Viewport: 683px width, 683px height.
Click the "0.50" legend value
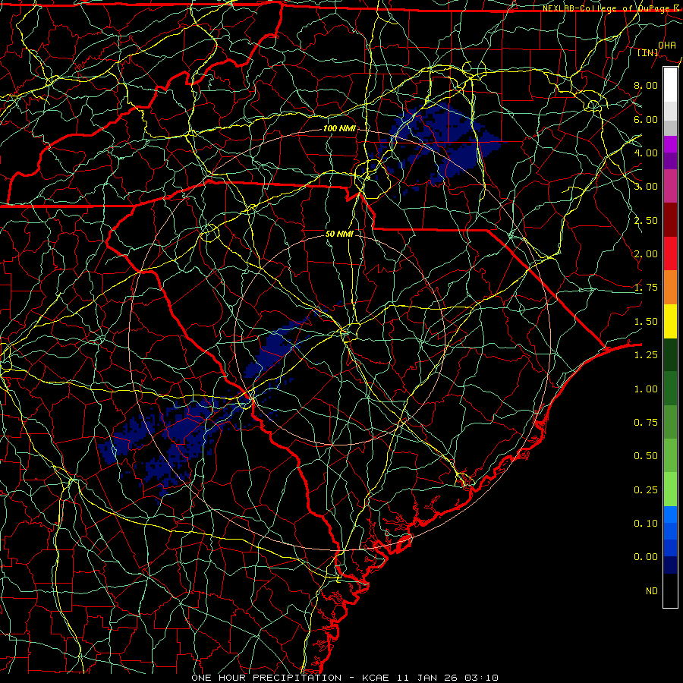pyautogui.click(x=646, y=456)
